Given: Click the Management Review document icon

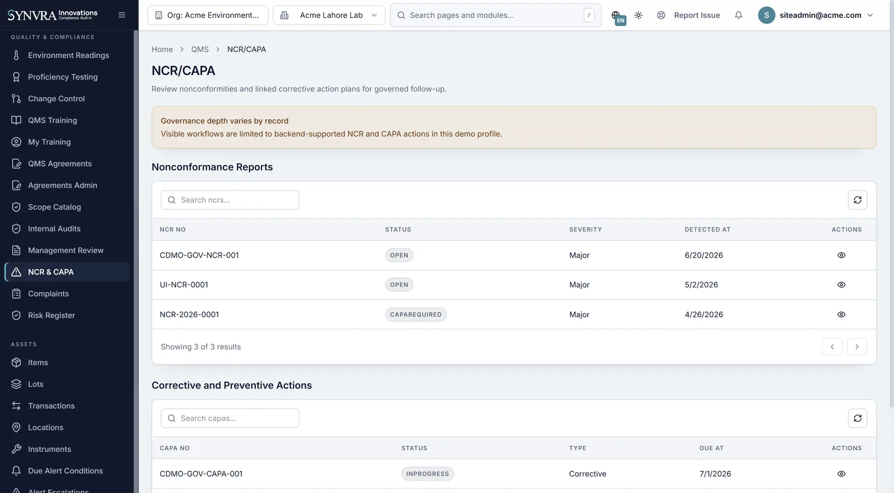Looking at the screenshot, I should coord(16,250).
